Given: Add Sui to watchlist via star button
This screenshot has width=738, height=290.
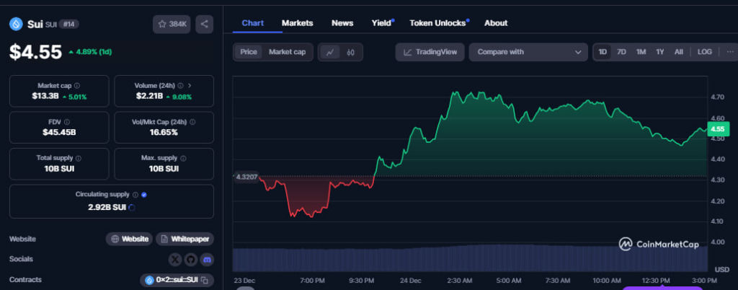Looking at the screenshot, I should [x=172, y=24].
